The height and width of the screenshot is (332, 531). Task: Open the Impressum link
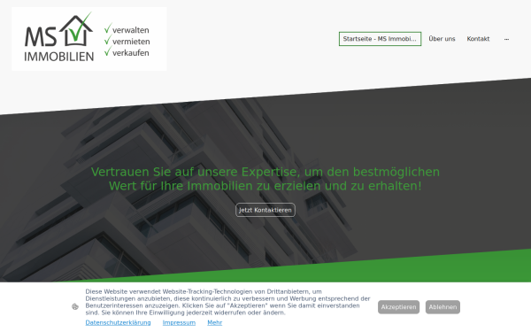pos(179,322)
